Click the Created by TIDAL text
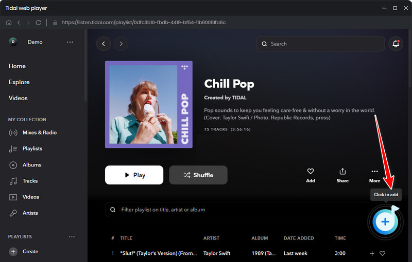Screen dimensions: 412x262 [225, 98]
